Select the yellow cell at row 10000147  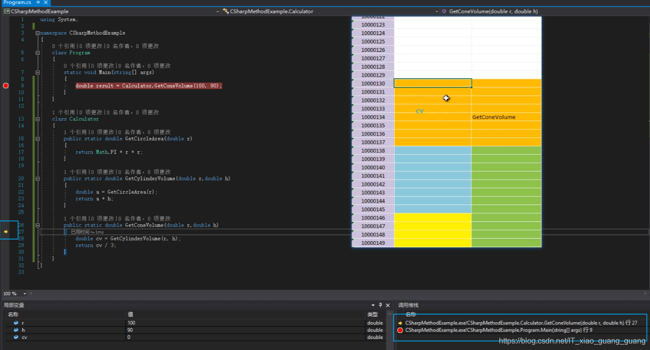coord(433,226)
